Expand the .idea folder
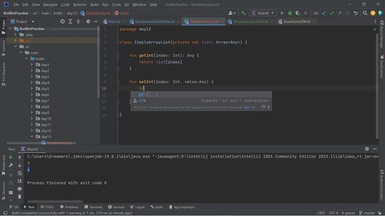 point(16,35)
